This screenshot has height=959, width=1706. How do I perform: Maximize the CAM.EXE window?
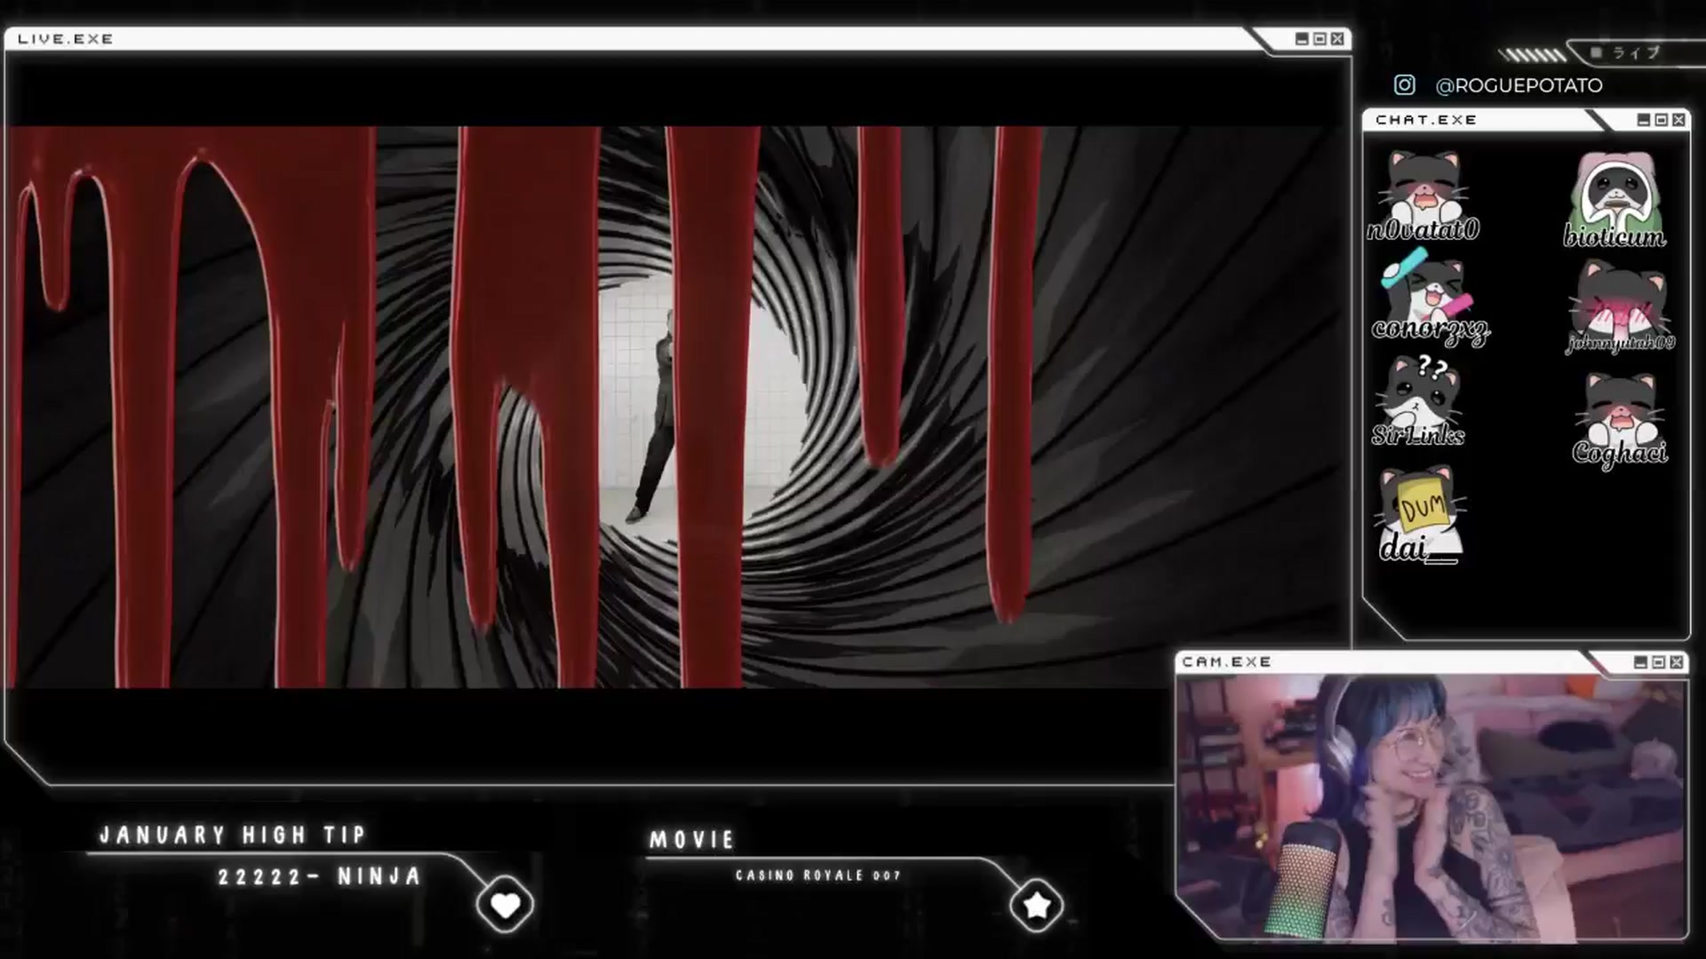pos(1658,662)
